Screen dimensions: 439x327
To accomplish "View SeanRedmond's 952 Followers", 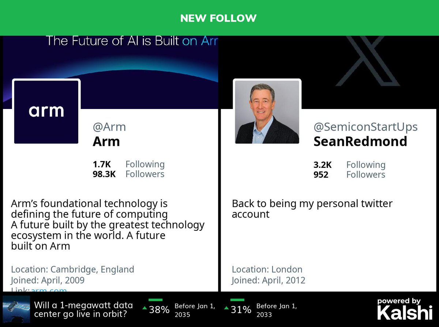I will (349, 174).
